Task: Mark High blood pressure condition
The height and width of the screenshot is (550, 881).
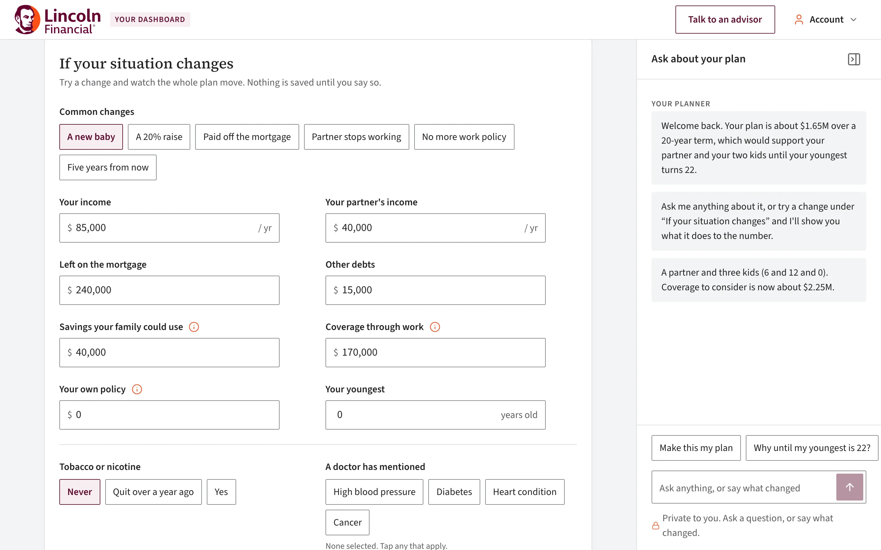Action: [x=374, y=492]
